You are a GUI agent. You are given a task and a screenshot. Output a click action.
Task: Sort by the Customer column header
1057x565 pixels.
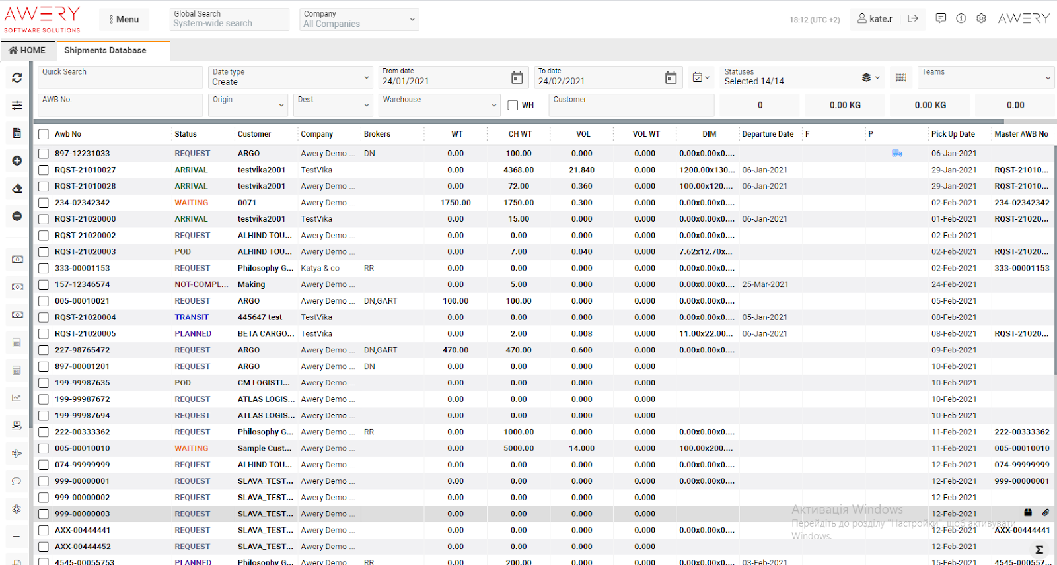254,134
